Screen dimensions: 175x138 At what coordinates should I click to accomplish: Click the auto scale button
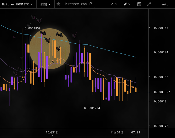164,4
